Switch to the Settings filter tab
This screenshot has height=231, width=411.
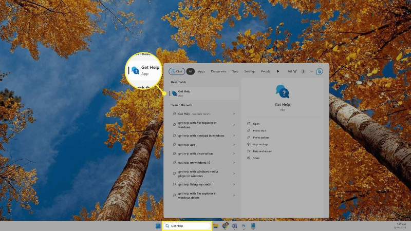pos(250,71)
